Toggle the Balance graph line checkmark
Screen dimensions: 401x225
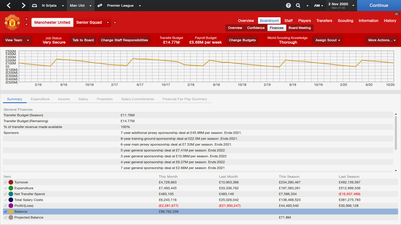click(6, 212)
